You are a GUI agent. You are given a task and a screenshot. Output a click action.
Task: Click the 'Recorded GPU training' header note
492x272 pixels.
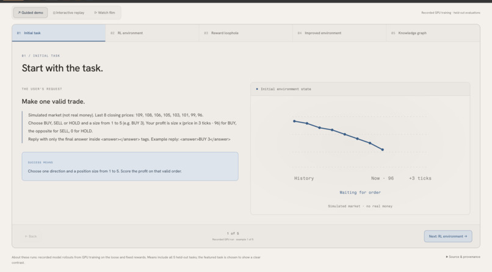pyautogui.click(x=450, y=13)
